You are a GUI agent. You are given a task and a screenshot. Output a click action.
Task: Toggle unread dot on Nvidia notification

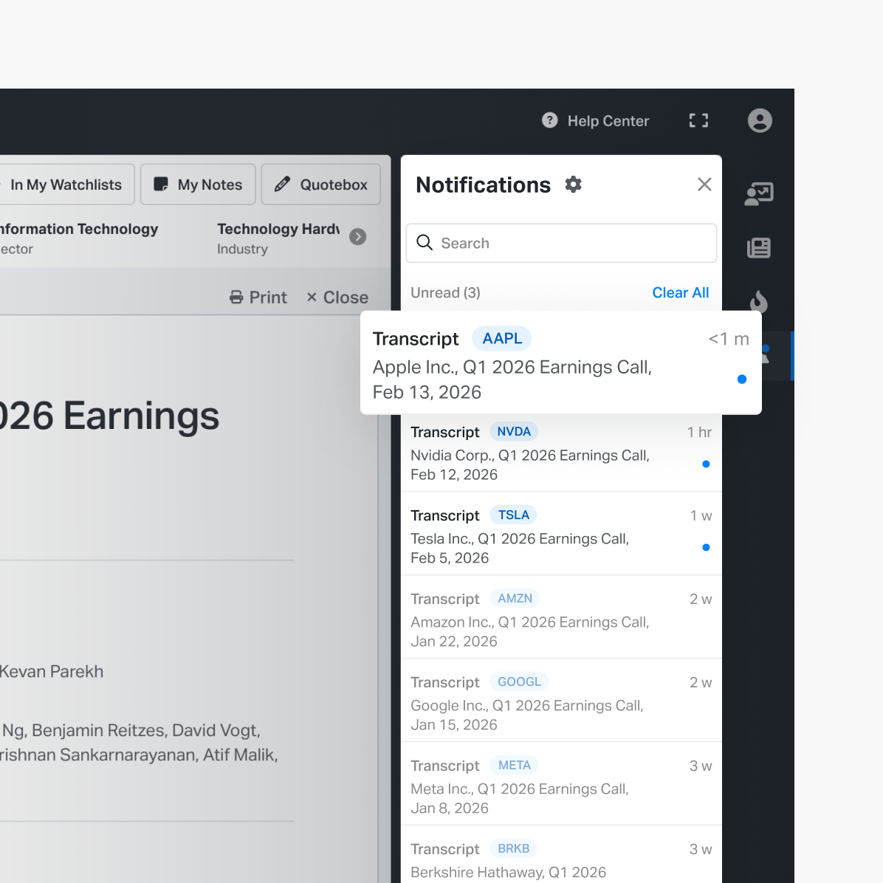click(x=706, y=464)
